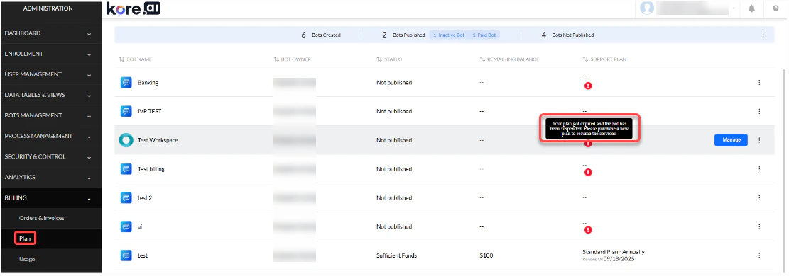Click the user profile avatar

(x=647, y=8)
